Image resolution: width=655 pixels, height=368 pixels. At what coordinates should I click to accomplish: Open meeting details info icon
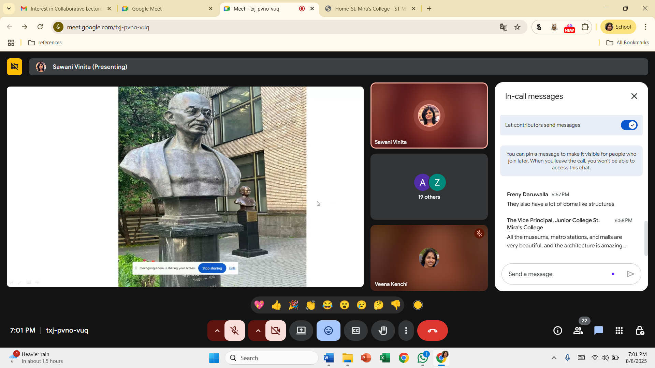[558, 331]
